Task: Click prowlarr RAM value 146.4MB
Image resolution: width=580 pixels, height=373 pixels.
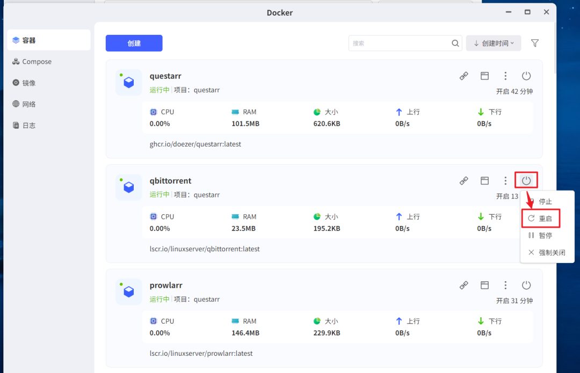Action: [245, 333]
